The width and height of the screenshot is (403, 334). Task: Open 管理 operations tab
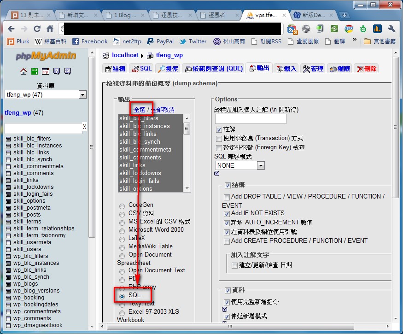(313, 69)
